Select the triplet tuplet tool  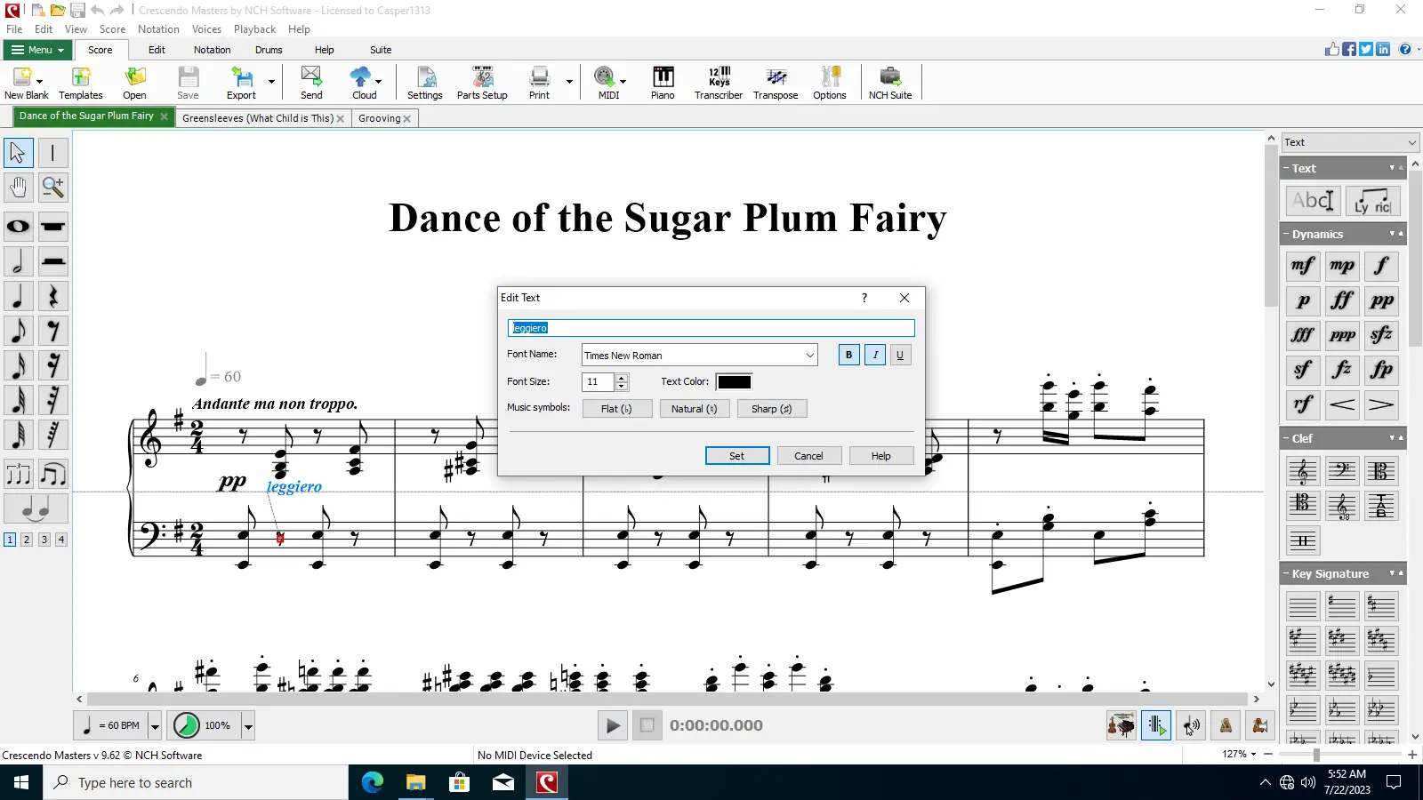[x=19, y=475]
